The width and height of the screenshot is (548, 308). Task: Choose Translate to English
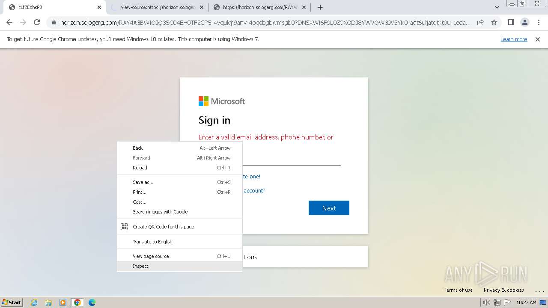click(x=180, y=242)
